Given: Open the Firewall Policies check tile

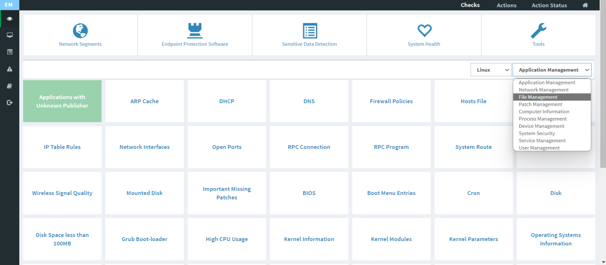Looking at the screenshot, I should (391, 101).
